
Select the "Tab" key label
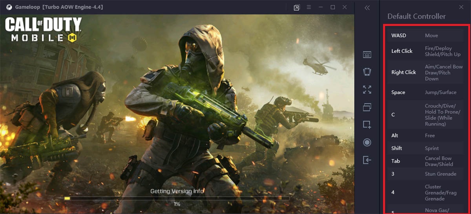396,161
